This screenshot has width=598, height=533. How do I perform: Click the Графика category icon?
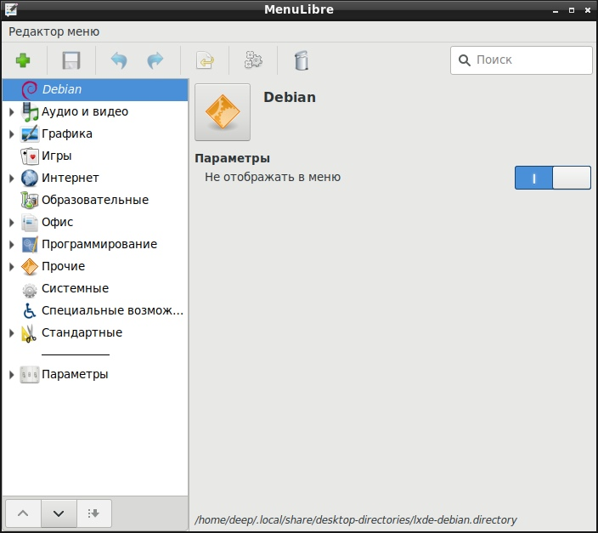pyautogui.click(x=30, y=134)
